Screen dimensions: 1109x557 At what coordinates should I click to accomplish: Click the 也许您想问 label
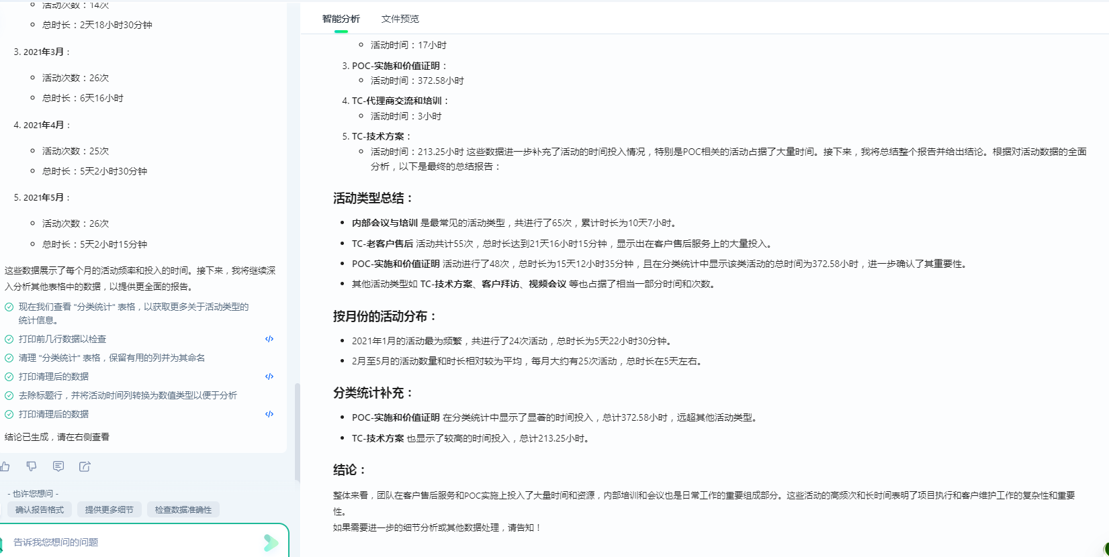33,493
